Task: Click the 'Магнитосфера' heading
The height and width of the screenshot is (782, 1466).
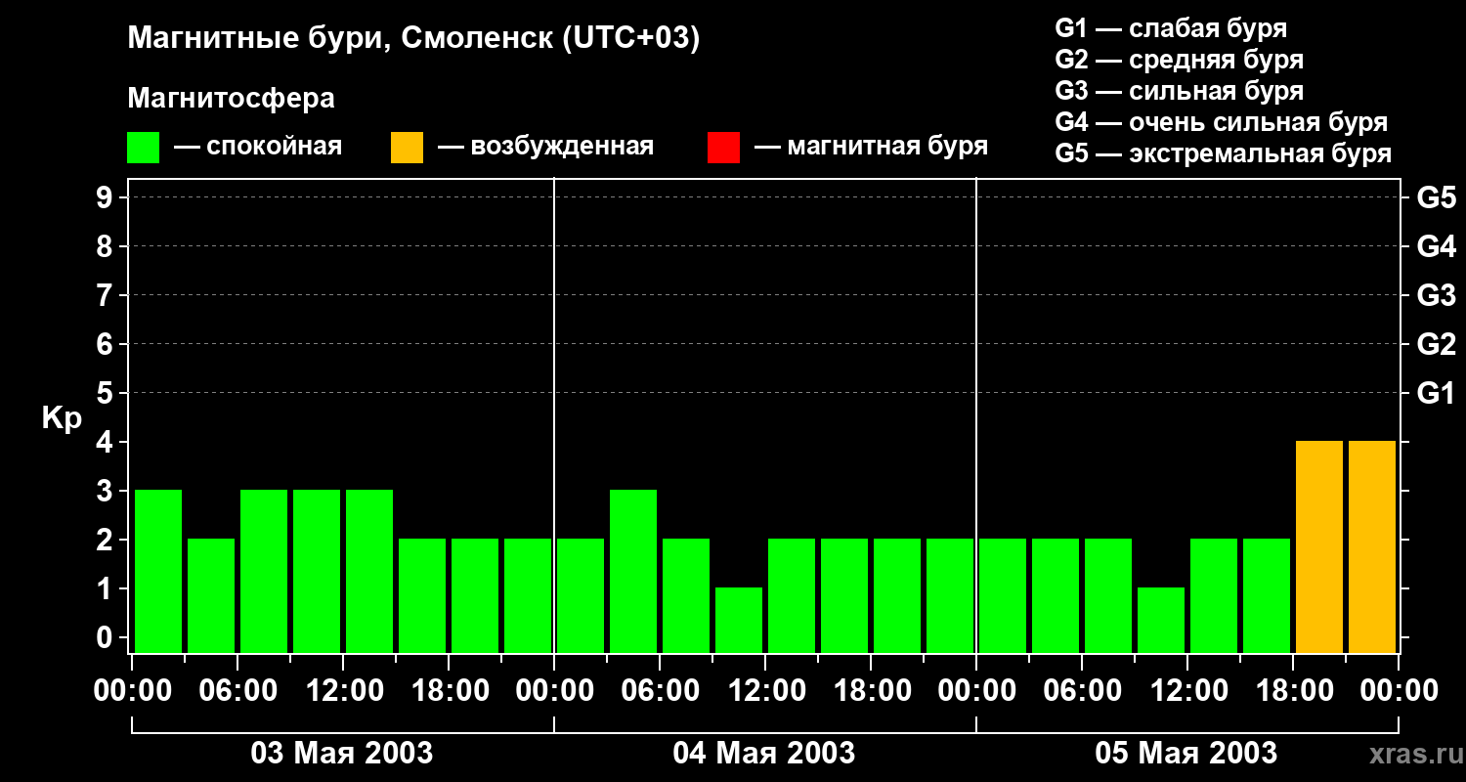Action: pos(231,99)
